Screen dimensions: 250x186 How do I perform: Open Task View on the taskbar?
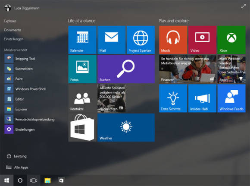[34, 180]
